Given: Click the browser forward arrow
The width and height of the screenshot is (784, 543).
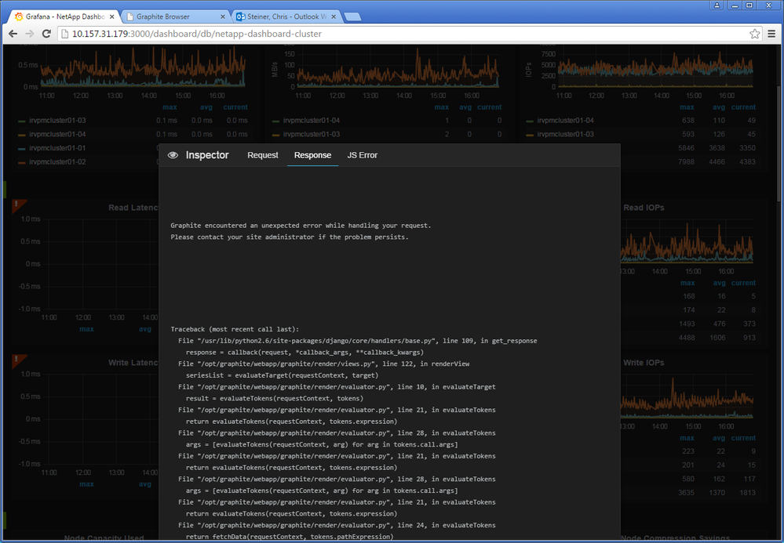Looking at the screenshot, I should tap(30, 34).
